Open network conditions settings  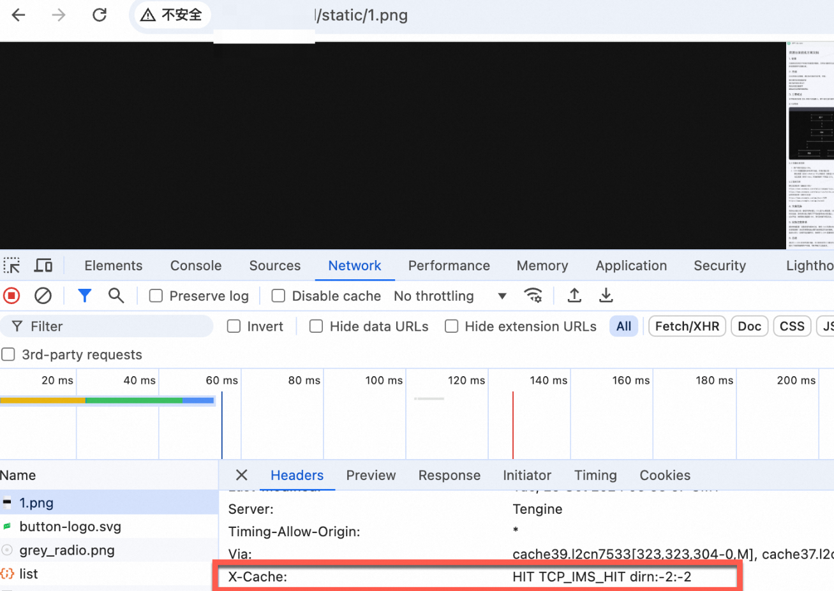tap(533, 295)
